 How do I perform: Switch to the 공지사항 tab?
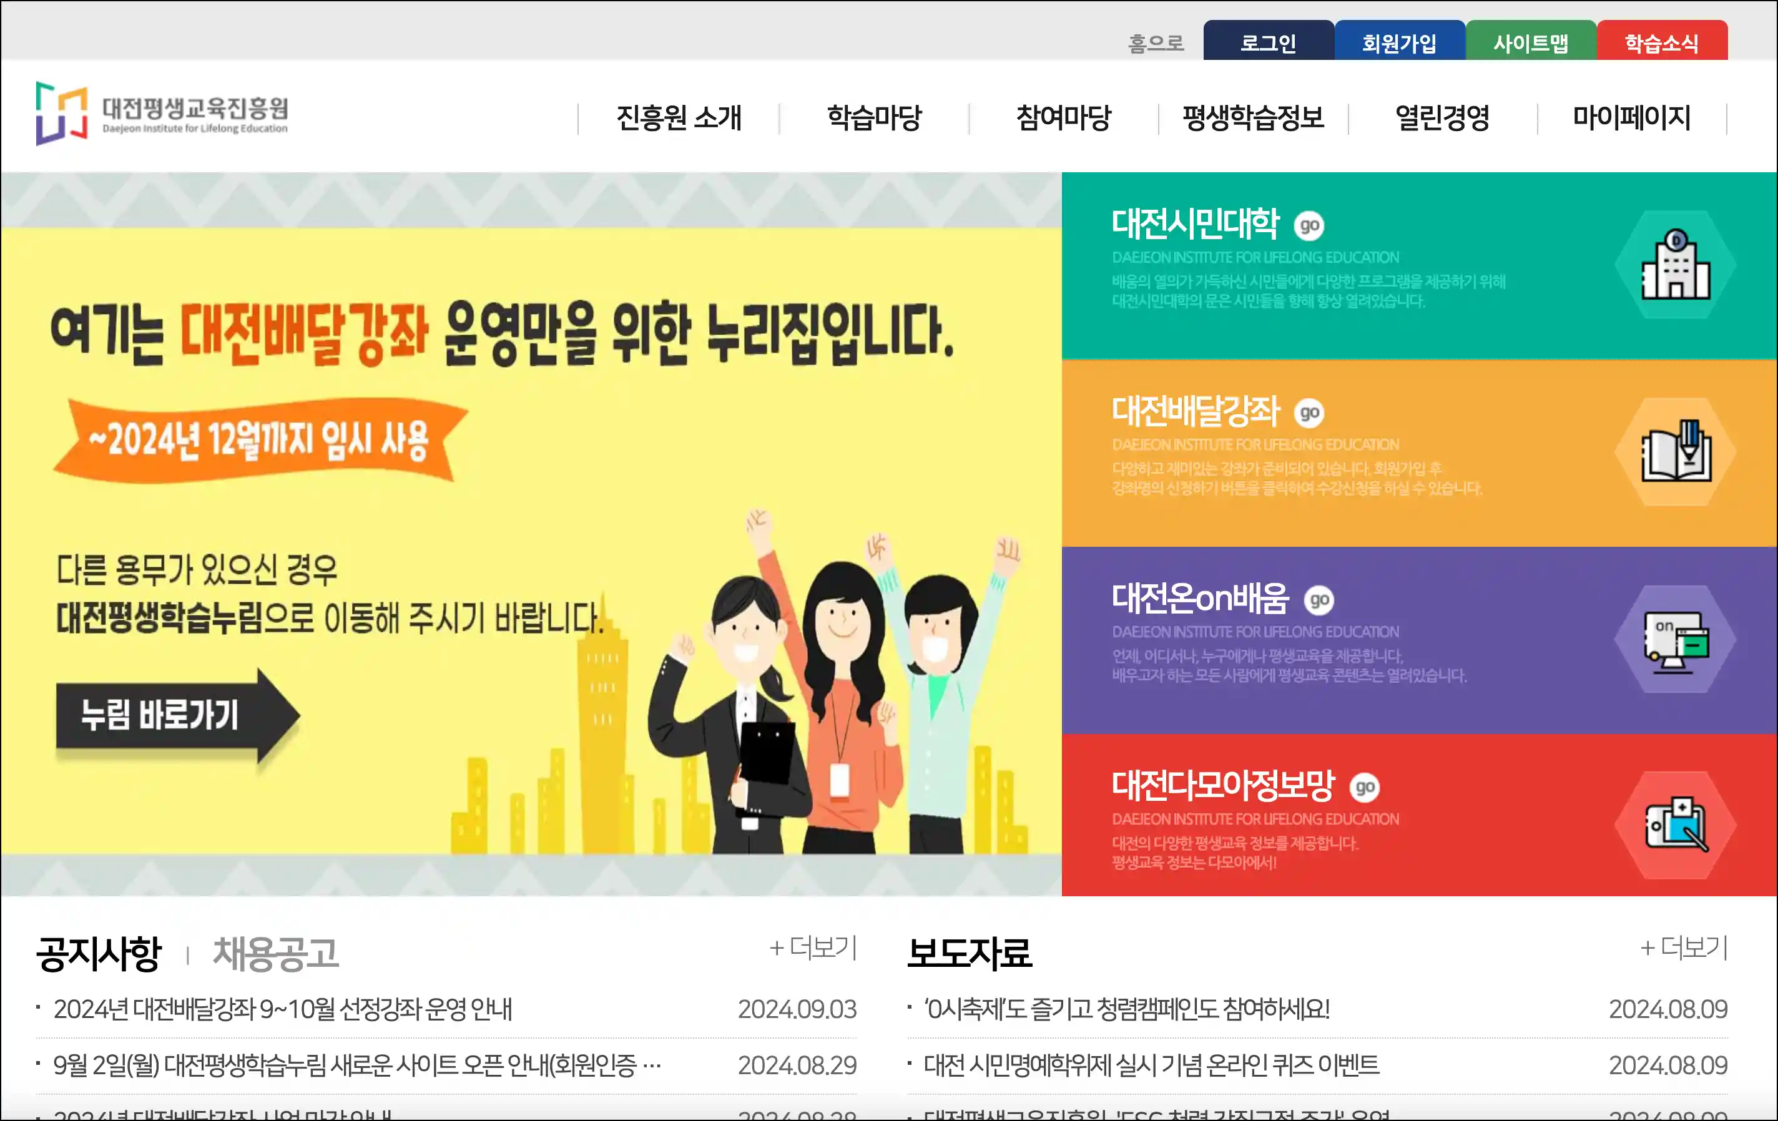tap(99, 954)
